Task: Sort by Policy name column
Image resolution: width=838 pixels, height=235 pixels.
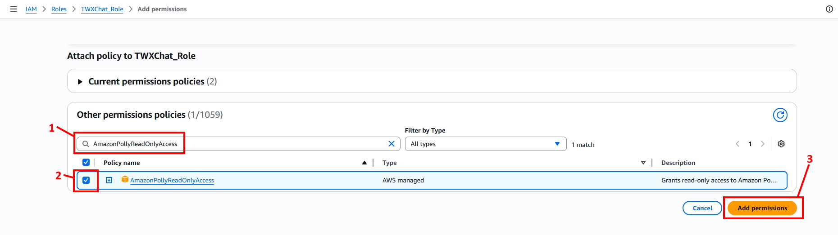Action: coord(364,163)
